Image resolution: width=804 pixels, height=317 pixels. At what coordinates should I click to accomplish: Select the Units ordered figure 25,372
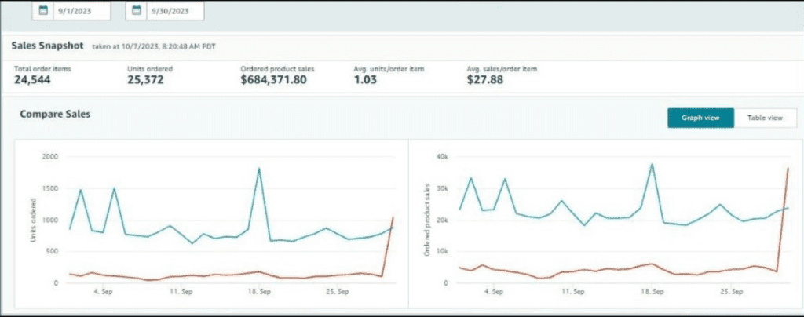coord(145,80)
